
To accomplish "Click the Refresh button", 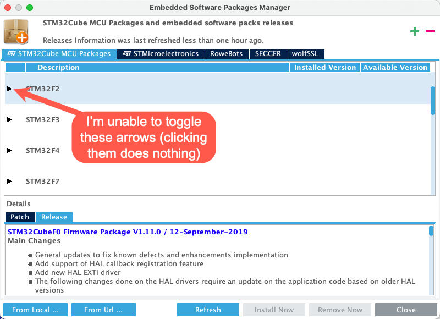I will (208, 310).
